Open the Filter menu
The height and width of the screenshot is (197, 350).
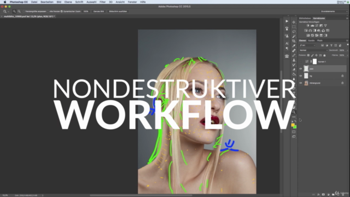[x=102, y=2]
